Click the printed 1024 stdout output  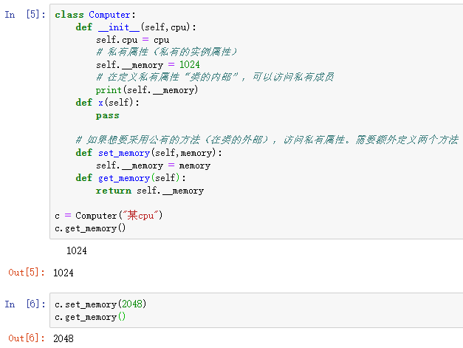pyautogui.click(x=77, y=250)
